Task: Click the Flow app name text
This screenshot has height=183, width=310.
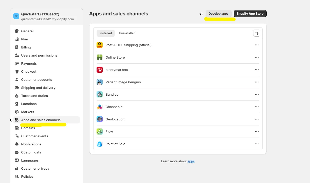Action: 109,132
